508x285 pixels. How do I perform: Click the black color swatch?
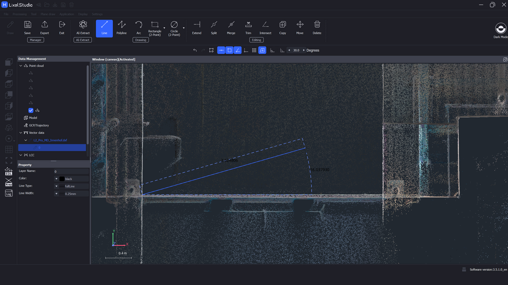(x=62, y=179)
